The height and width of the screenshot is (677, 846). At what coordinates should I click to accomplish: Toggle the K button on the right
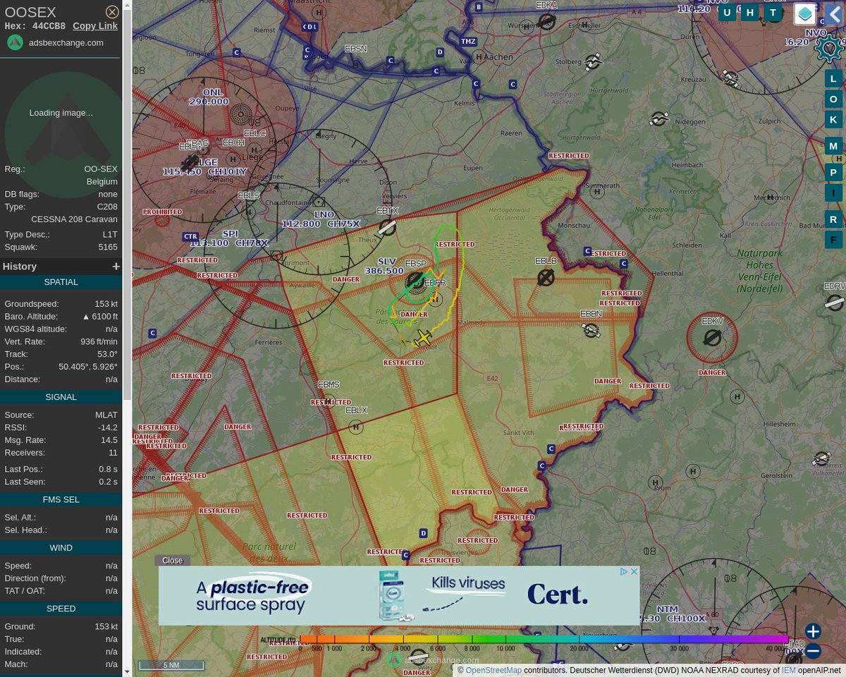(833, 119)
